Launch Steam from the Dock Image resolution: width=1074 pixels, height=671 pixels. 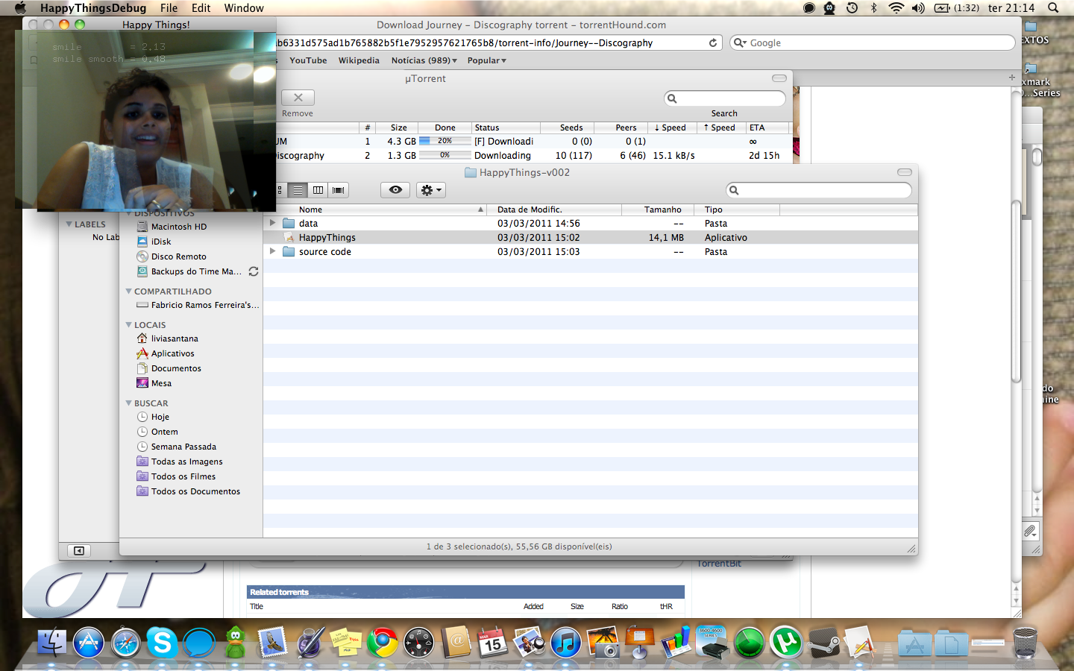823,642
